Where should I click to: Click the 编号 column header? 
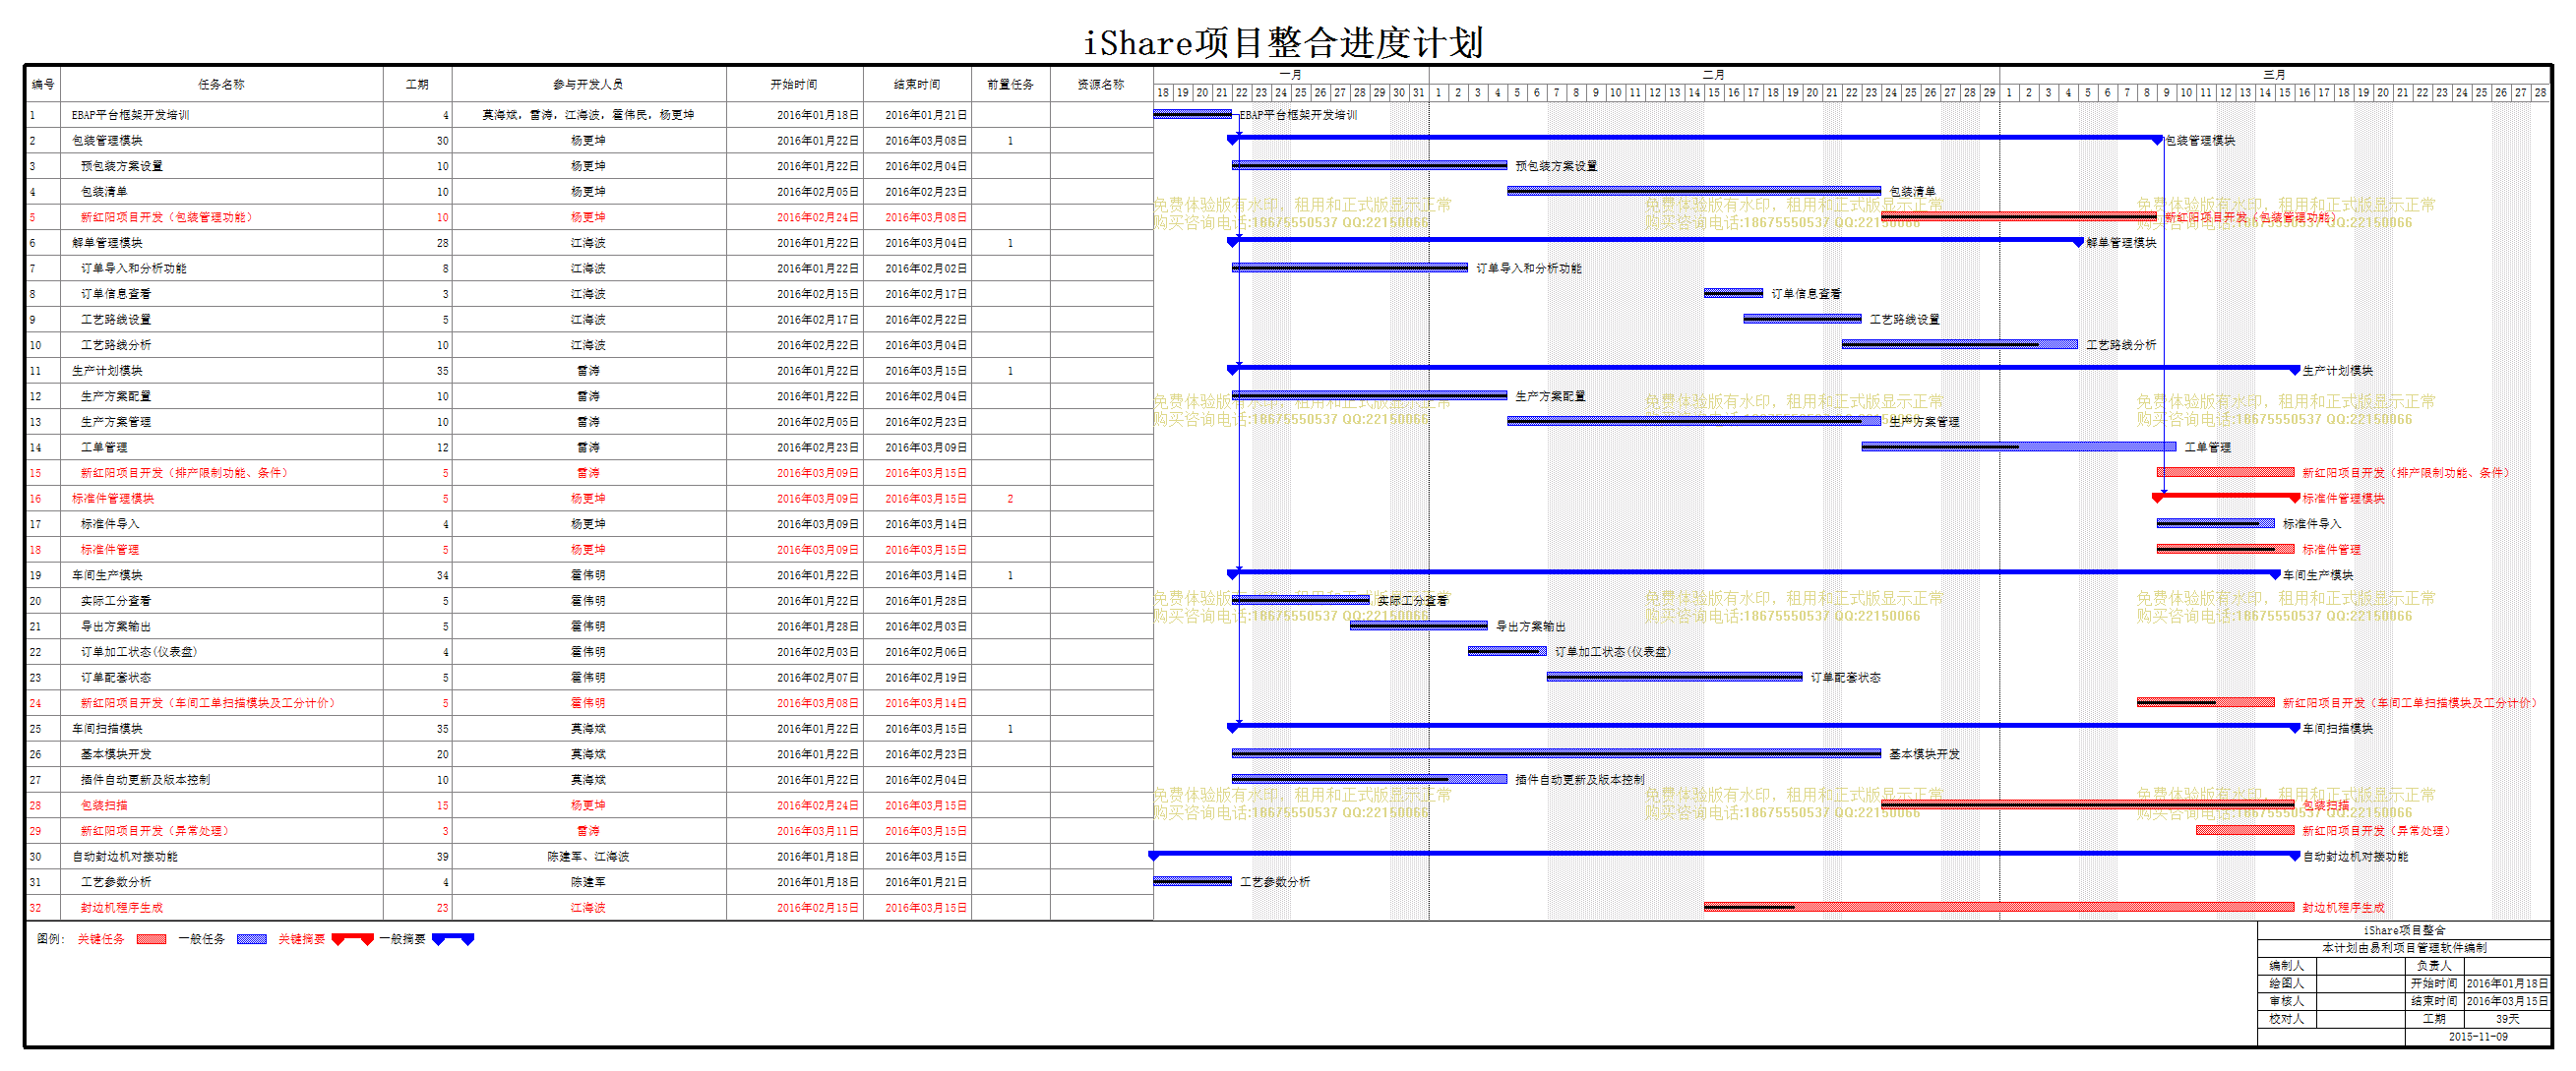43,85
